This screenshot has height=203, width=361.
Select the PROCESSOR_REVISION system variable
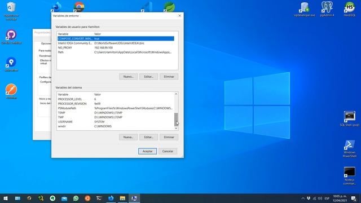[x=116, y=104]
